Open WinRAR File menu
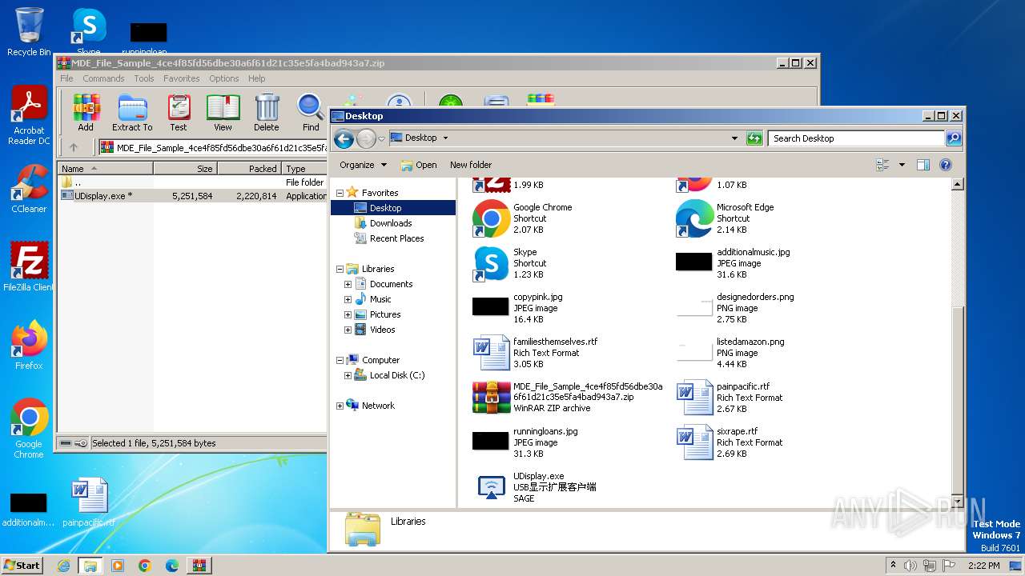This screenshot has height=576, width=1025. (x=66, y=78)
